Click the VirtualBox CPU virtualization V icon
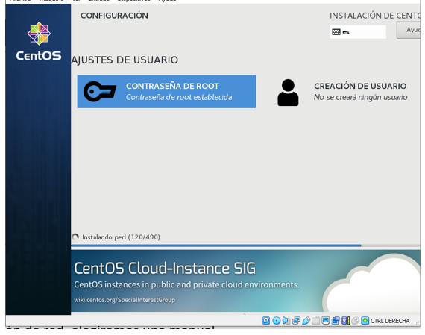Viewport: 425px width, 335px height. 345,321
